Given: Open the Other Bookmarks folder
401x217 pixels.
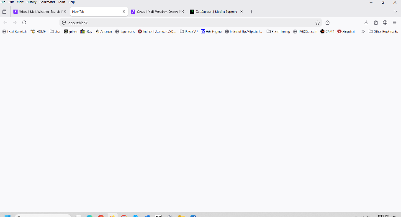Looking at the screenshot, I should click(383, 31).
